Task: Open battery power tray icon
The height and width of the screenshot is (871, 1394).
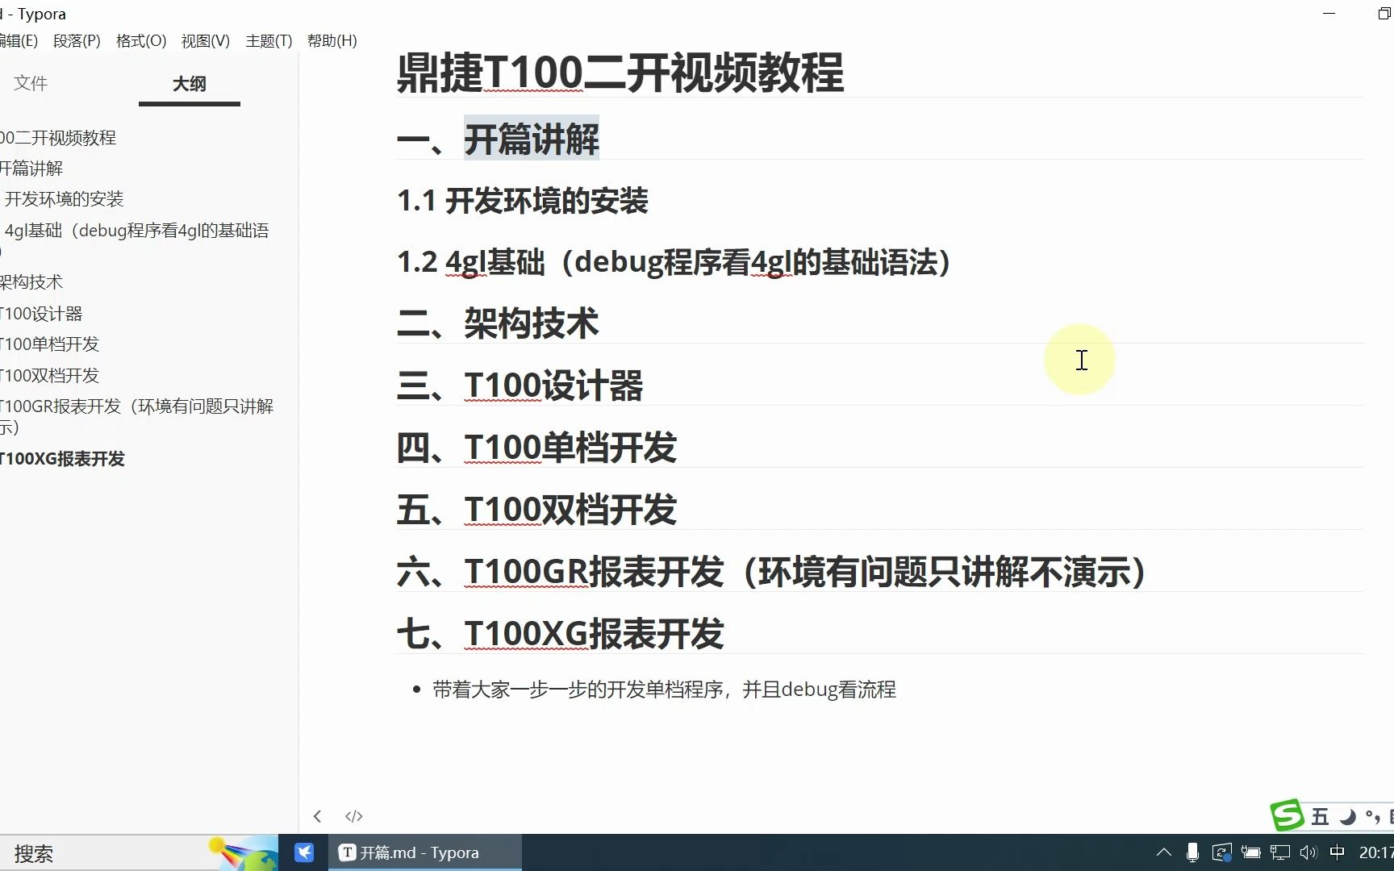Action: [1251, 852]
